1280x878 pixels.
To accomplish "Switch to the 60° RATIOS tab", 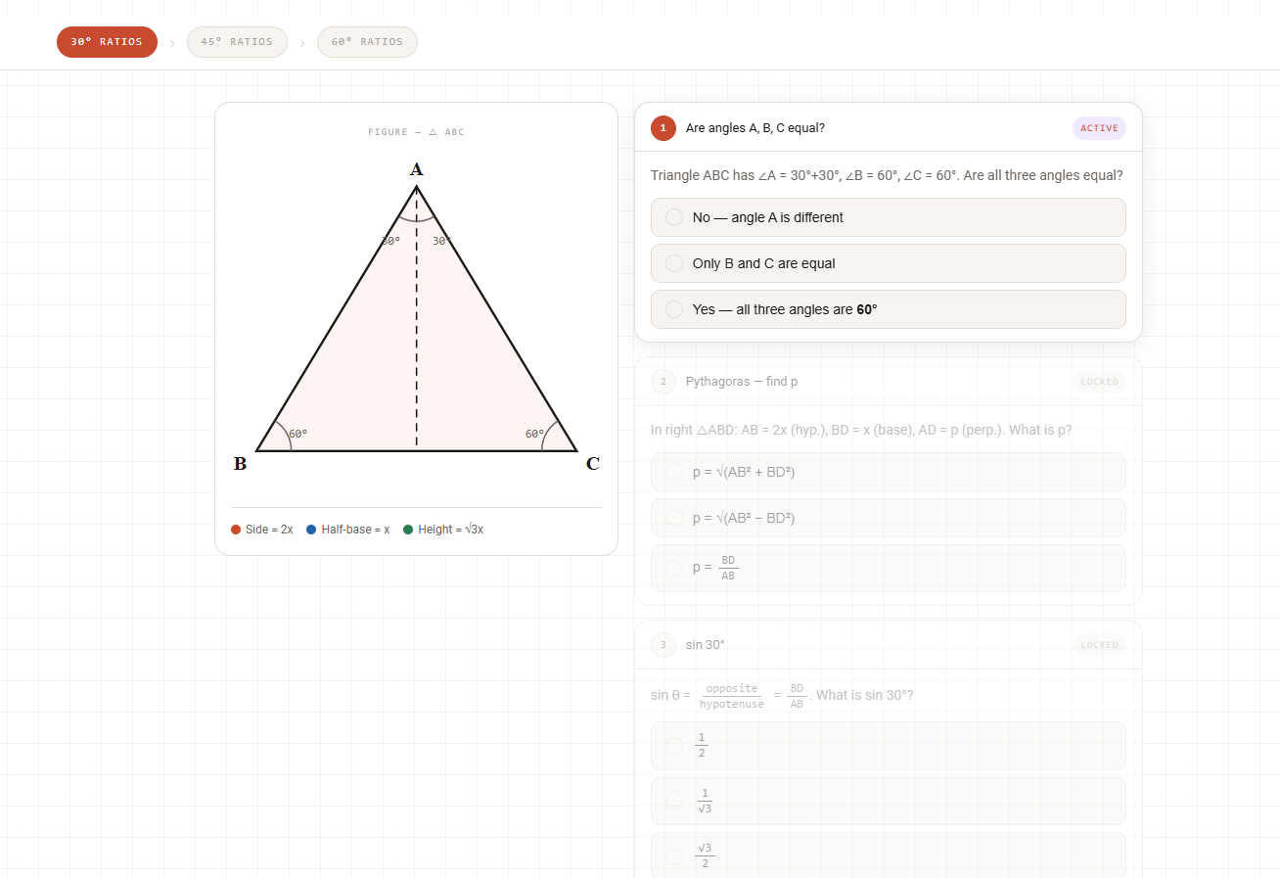I will [367, 42].
